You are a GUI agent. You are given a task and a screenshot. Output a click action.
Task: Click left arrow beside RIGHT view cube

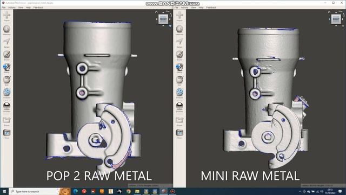click(x=330, y=19)
